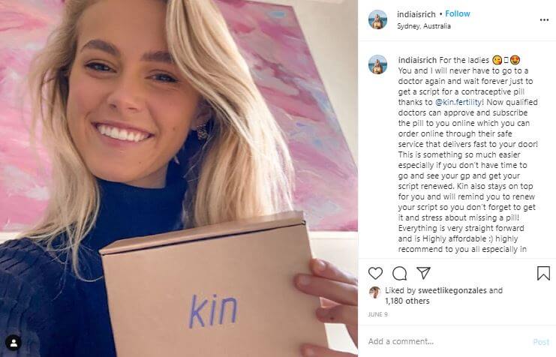The width and height of the screenshot is (556, 357).
Task: Open the Sydney, Australia location
Action: [x=424, y=26]
